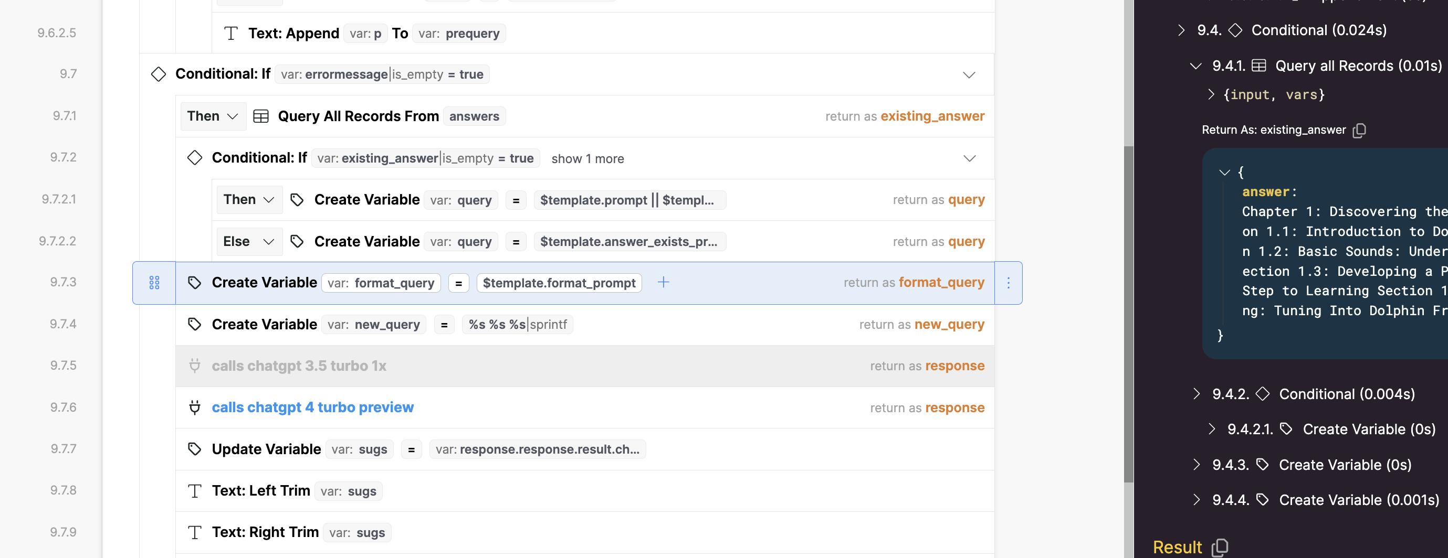Collapse the 9.4.1. Query all Records entry
The image size is (1448, 558).
tap(1195, 66)
